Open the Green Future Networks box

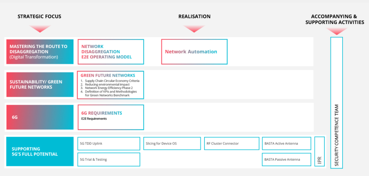[x=111, y=85]
